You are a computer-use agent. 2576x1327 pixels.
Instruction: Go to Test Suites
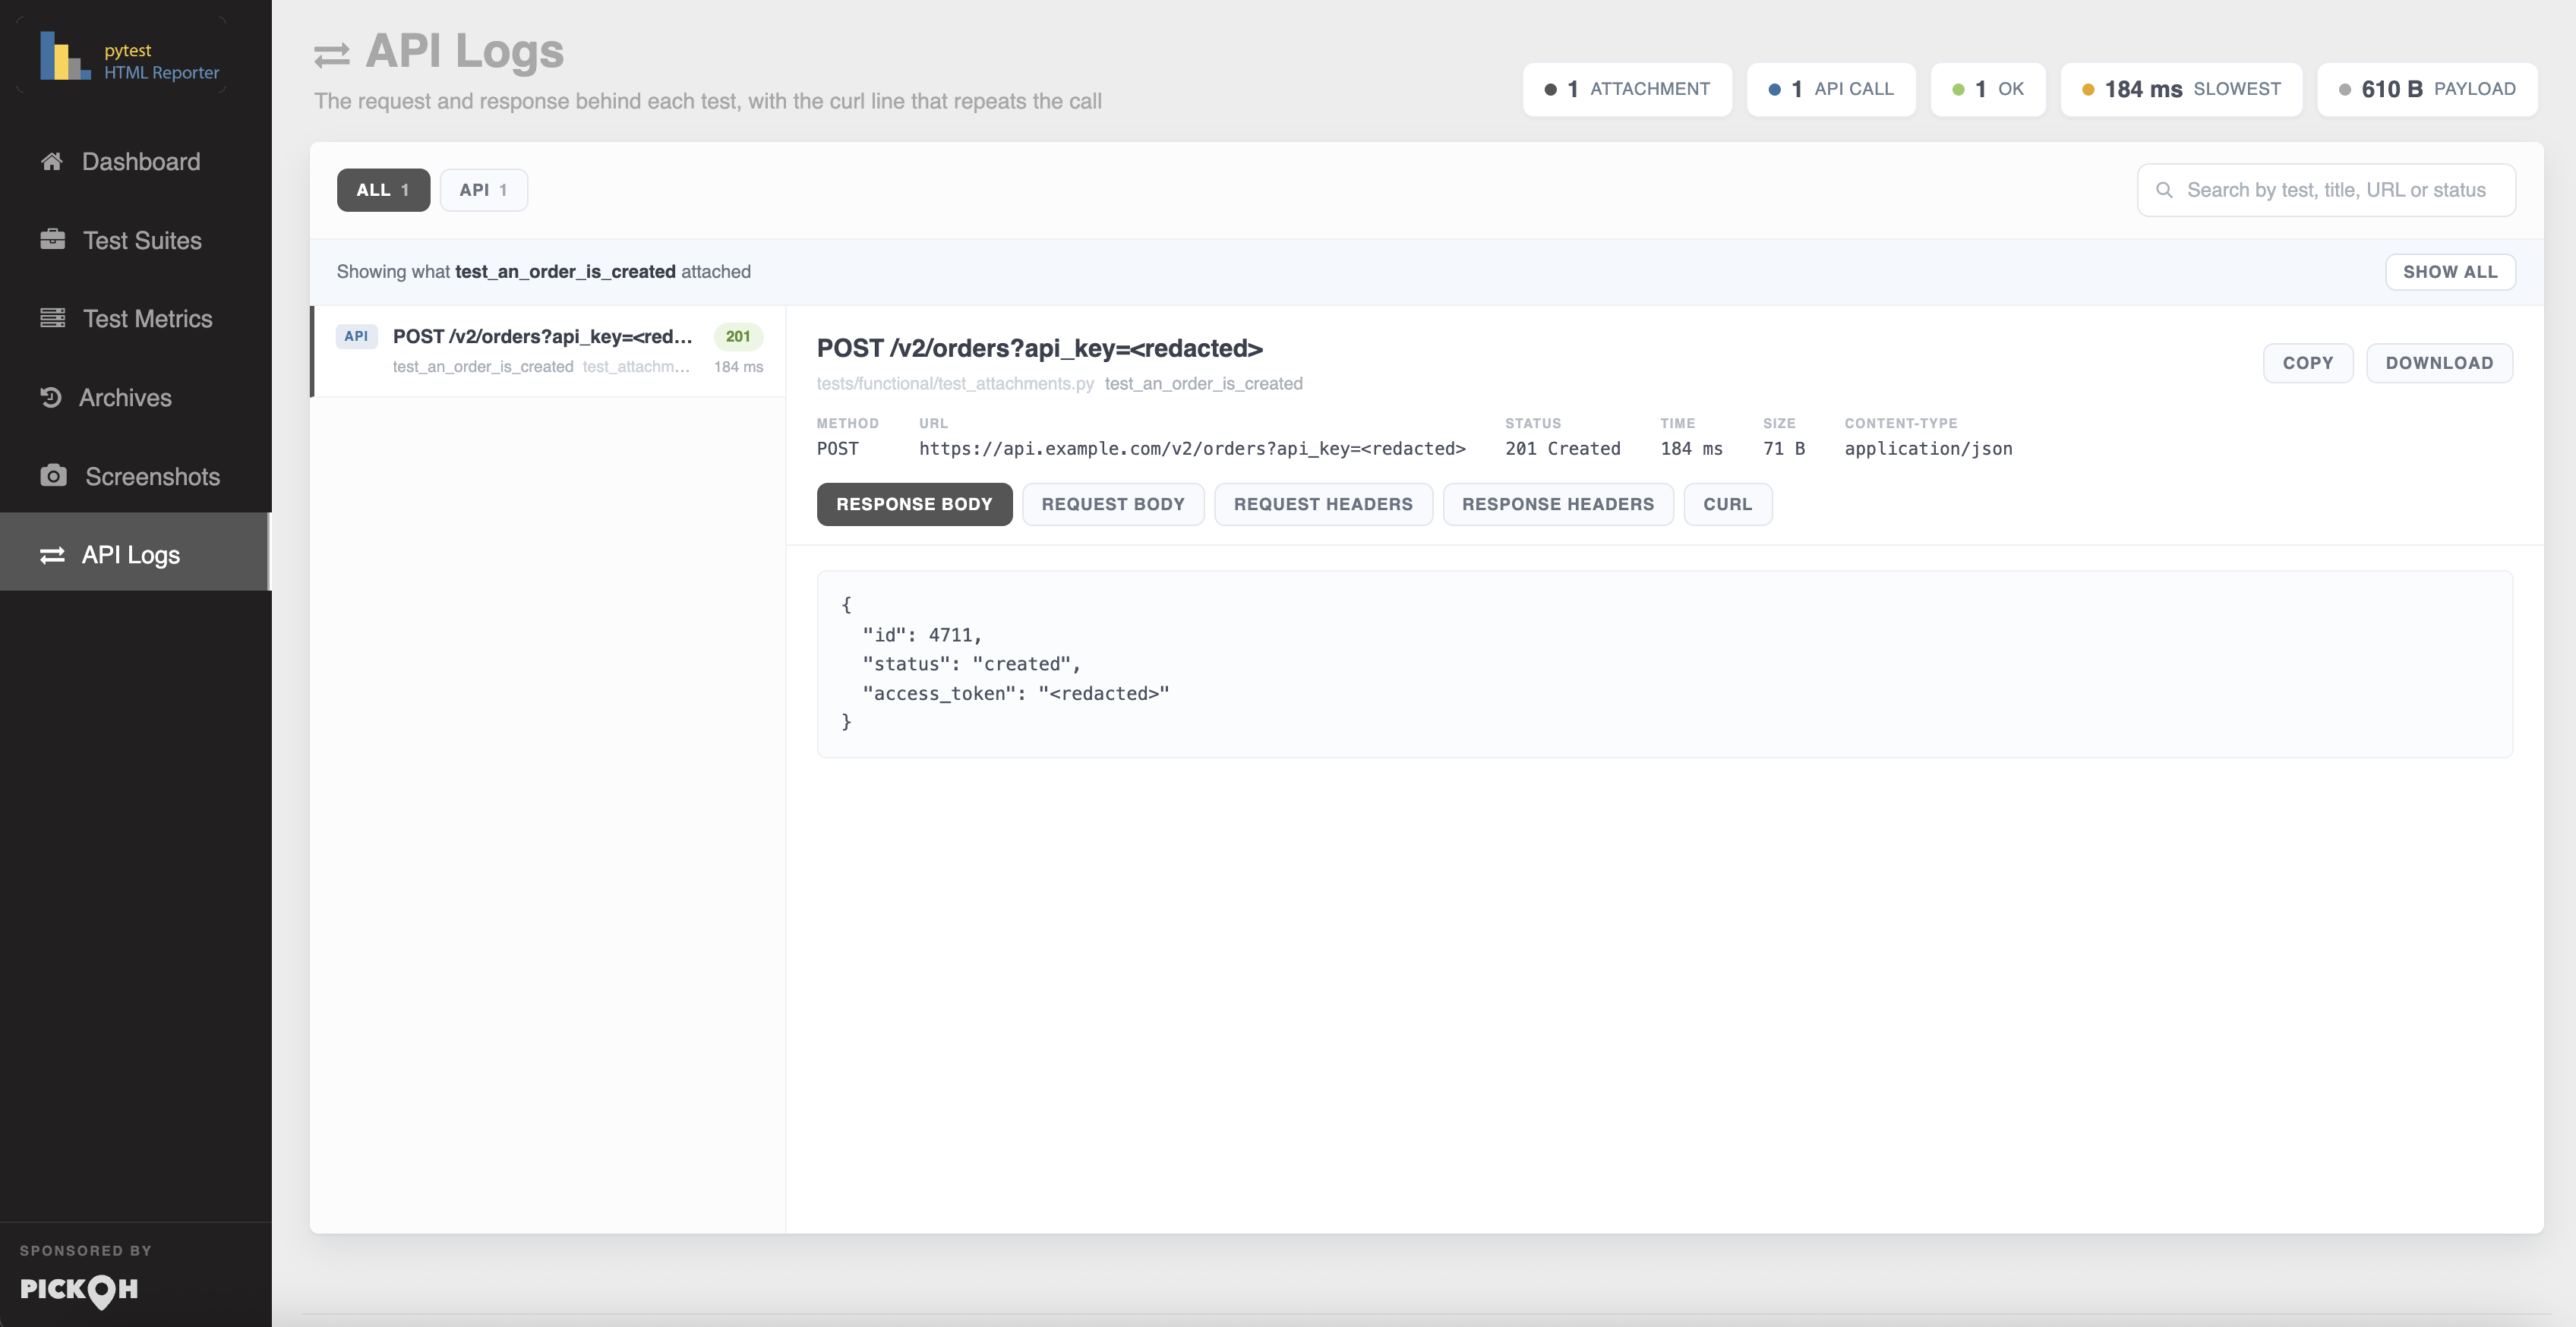[x=136, y=240]
